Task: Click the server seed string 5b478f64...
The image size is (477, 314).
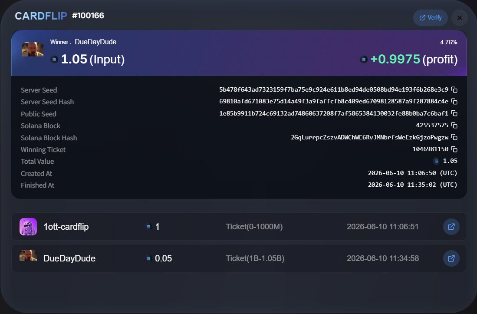Action: pyautogui.click(x=334, y=89)
